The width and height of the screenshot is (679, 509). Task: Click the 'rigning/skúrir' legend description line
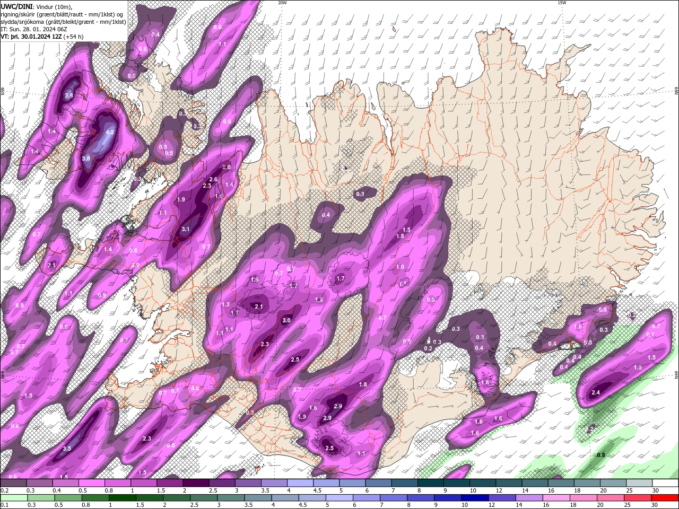(63, 14)
